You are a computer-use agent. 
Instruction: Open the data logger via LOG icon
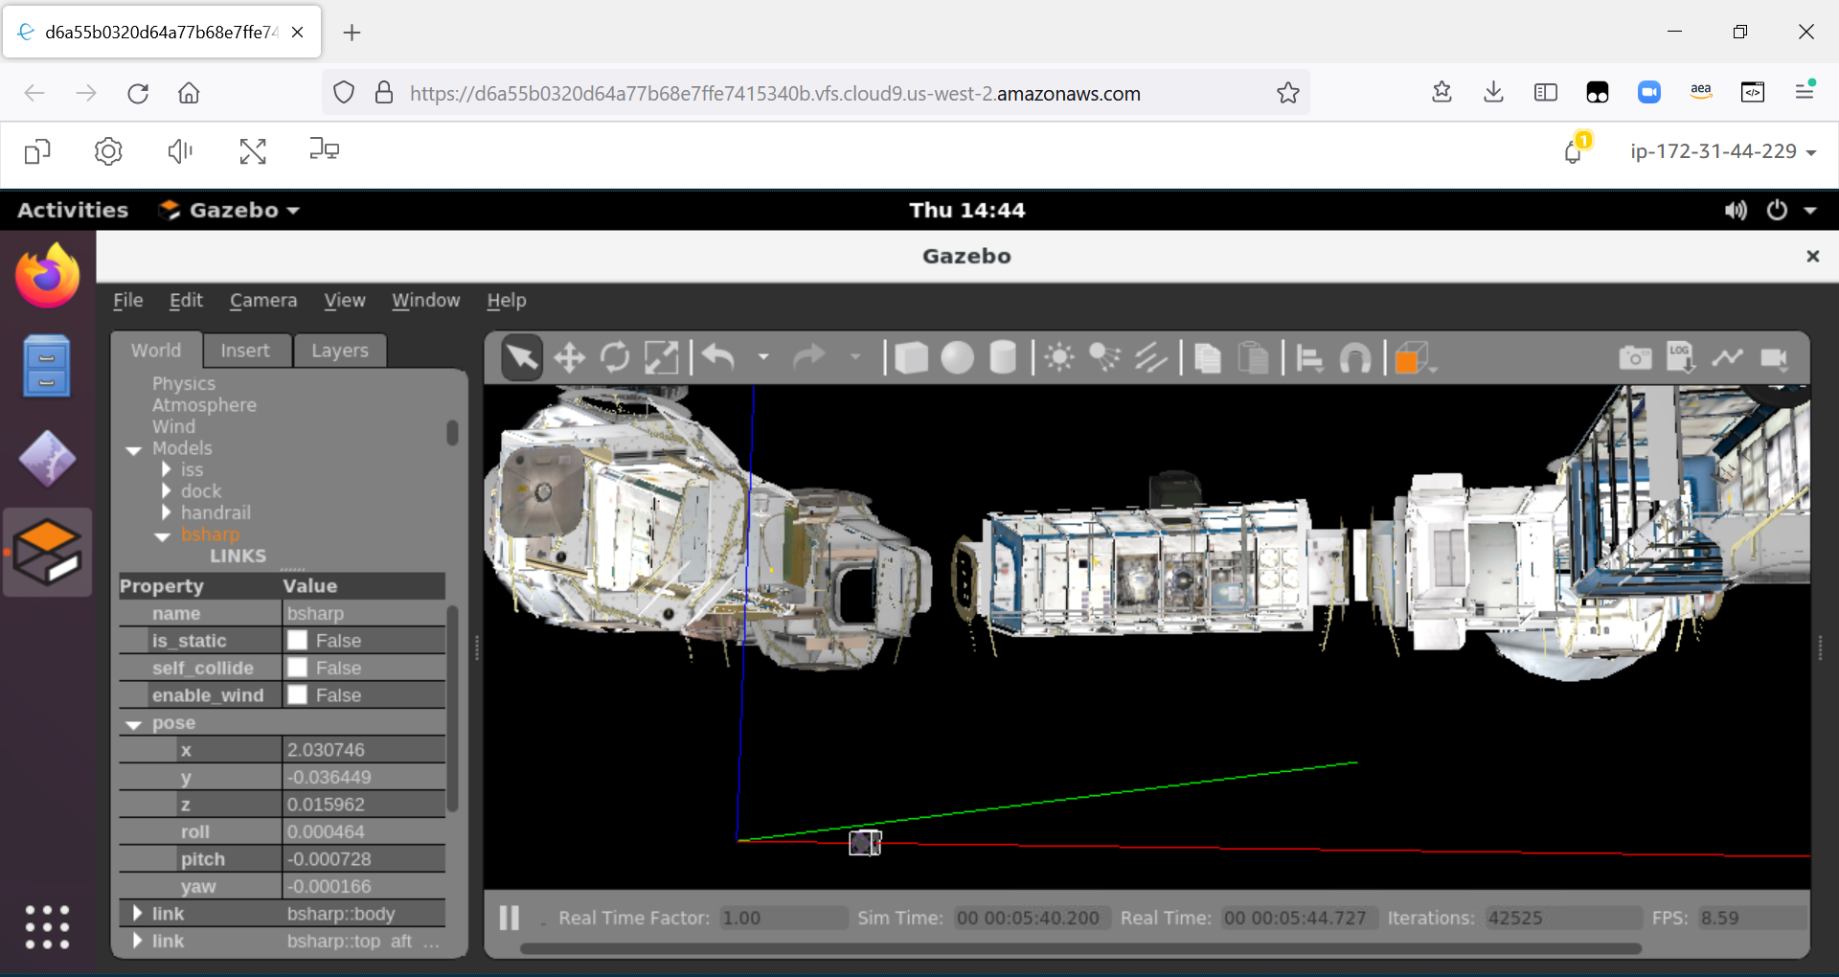point(1679,357)
